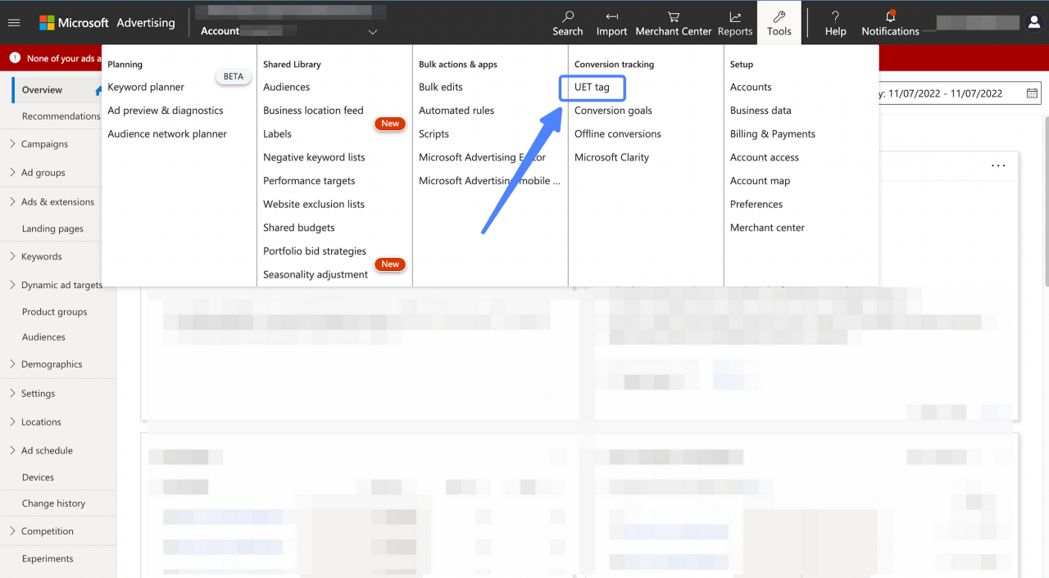The width and height of the screenshot is (1049, 578).
Task: Open Ad preview & diagnostics
Action: click(166, 111)
